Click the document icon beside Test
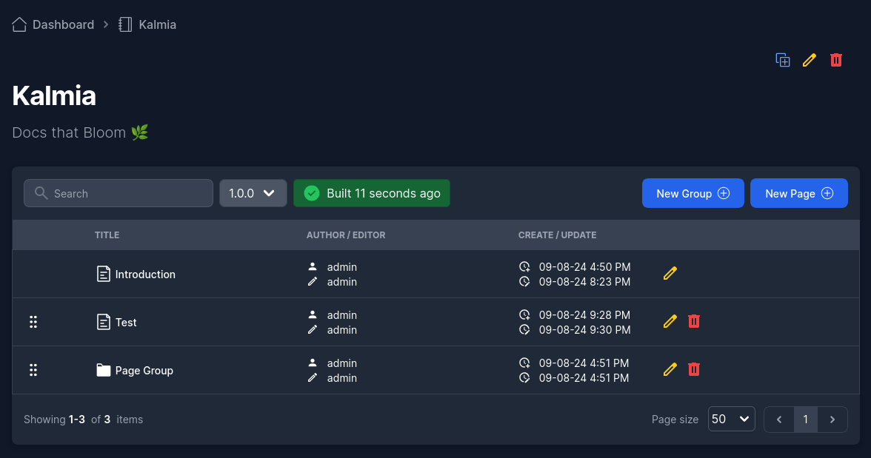 [104, 322]
